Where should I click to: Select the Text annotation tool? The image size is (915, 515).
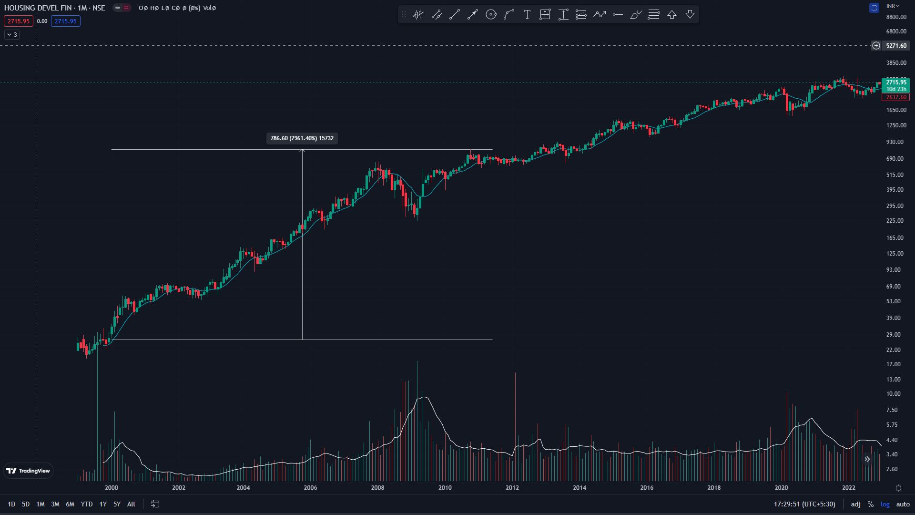click(x=527, y=15)
